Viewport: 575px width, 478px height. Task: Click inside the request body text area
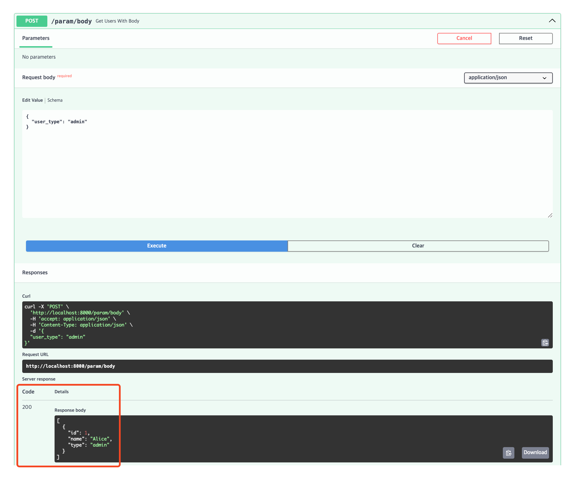pyautogui.click(x=287, y=167)
